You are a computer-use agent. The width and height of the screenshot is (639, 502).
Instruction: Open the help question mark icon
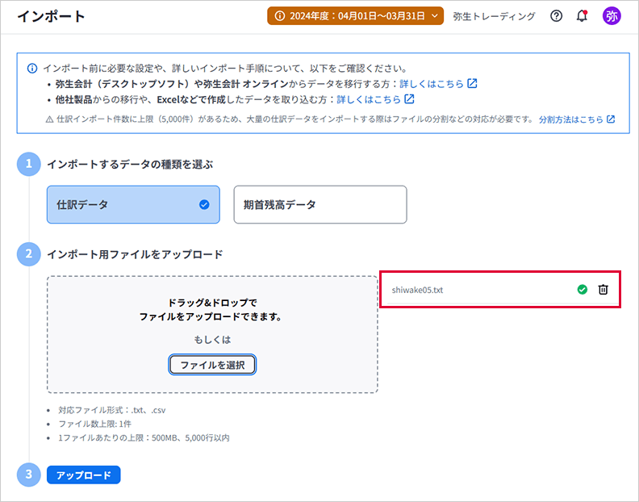click(x=556, y=16)
